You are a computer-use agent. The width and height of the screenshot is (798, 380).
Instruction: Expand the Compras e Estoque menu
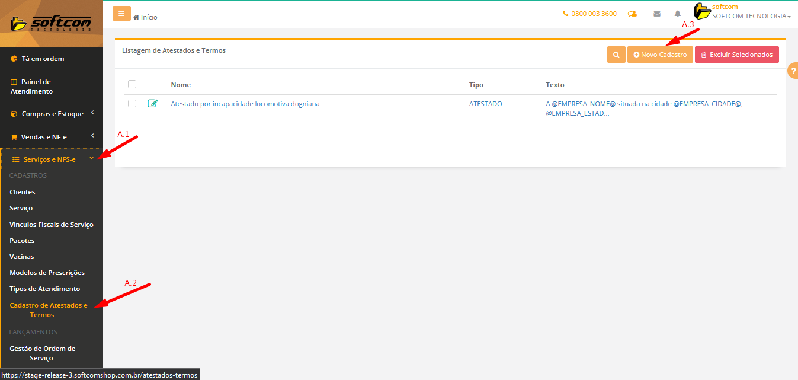52,114
